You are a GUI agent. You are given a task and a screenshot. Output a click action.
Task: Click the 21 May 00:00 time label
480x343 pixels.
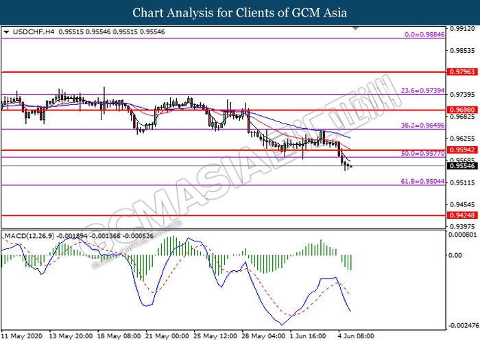167,336
